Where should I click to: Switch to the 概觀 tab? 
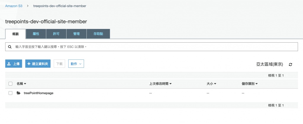[15, 34]
